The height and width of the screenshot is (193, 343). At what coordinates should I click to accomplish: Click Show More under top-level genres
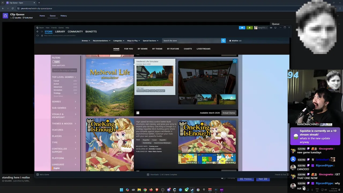(x=58, y=96)
